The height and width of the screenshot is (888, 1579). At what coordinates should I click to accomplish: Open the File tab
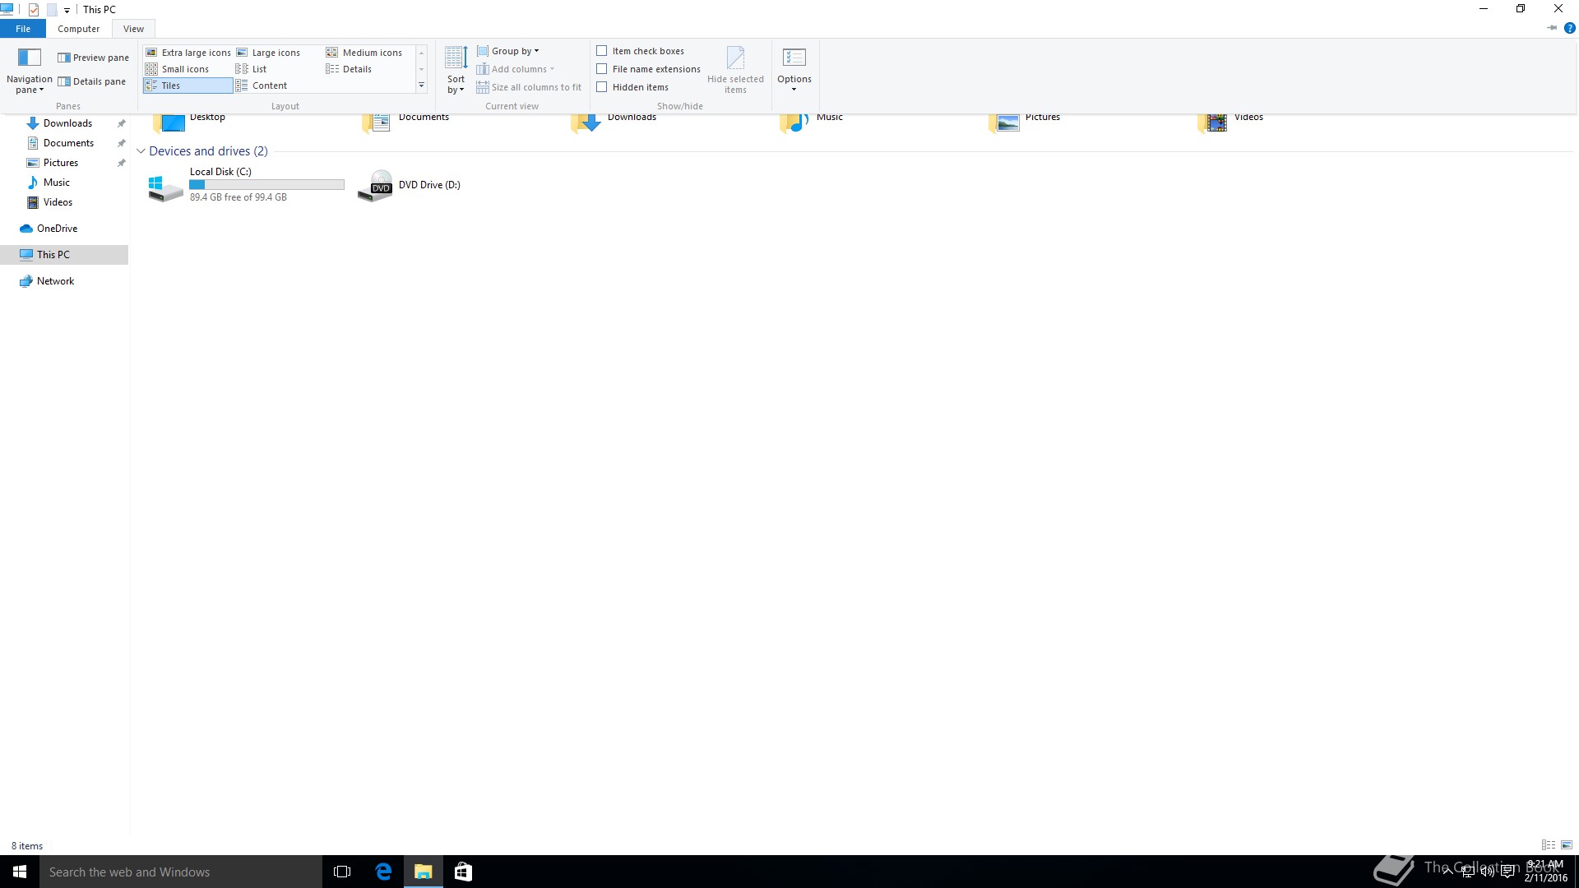[x=23, y=29]
